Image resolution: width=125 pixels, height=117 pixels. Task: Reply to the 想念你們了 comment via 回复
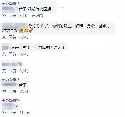[13, 37]
